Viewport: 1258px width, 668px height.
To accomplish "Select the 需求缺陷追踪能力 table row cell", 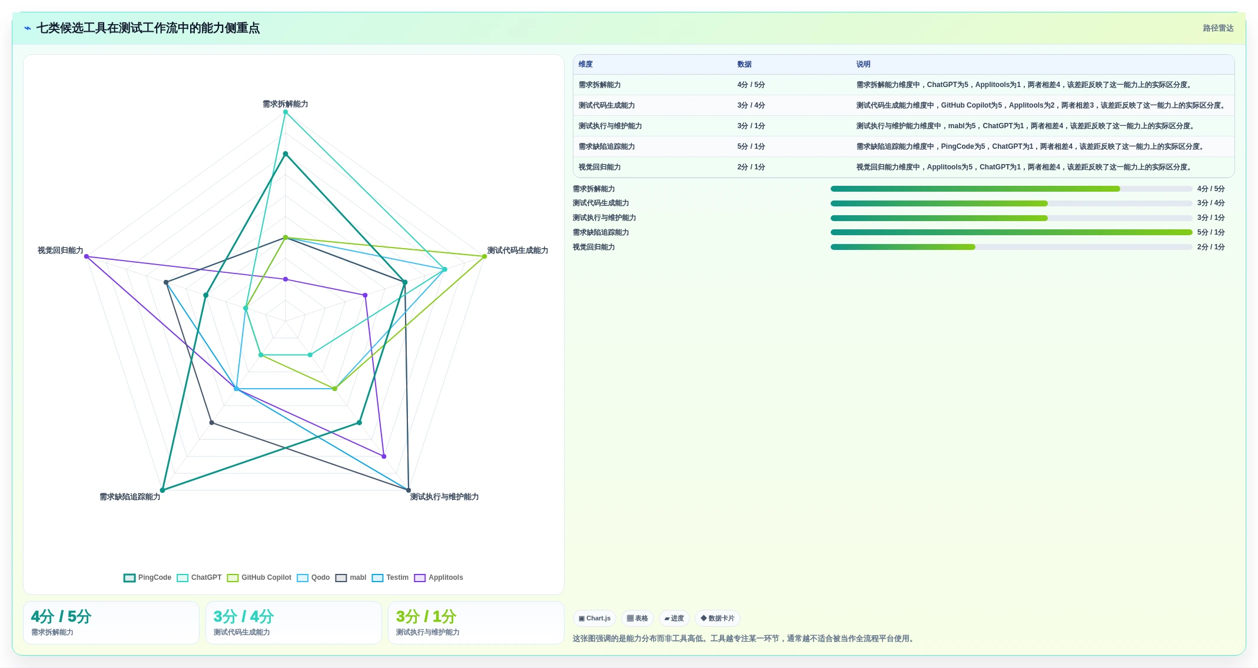I will point(606,146).
